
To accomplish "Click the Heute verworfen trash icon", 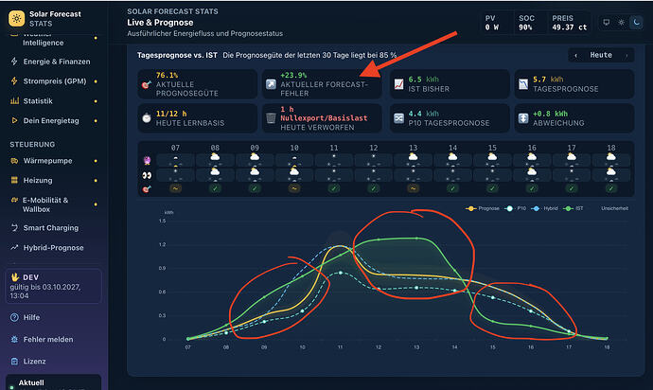I will (x=271, y=118).
